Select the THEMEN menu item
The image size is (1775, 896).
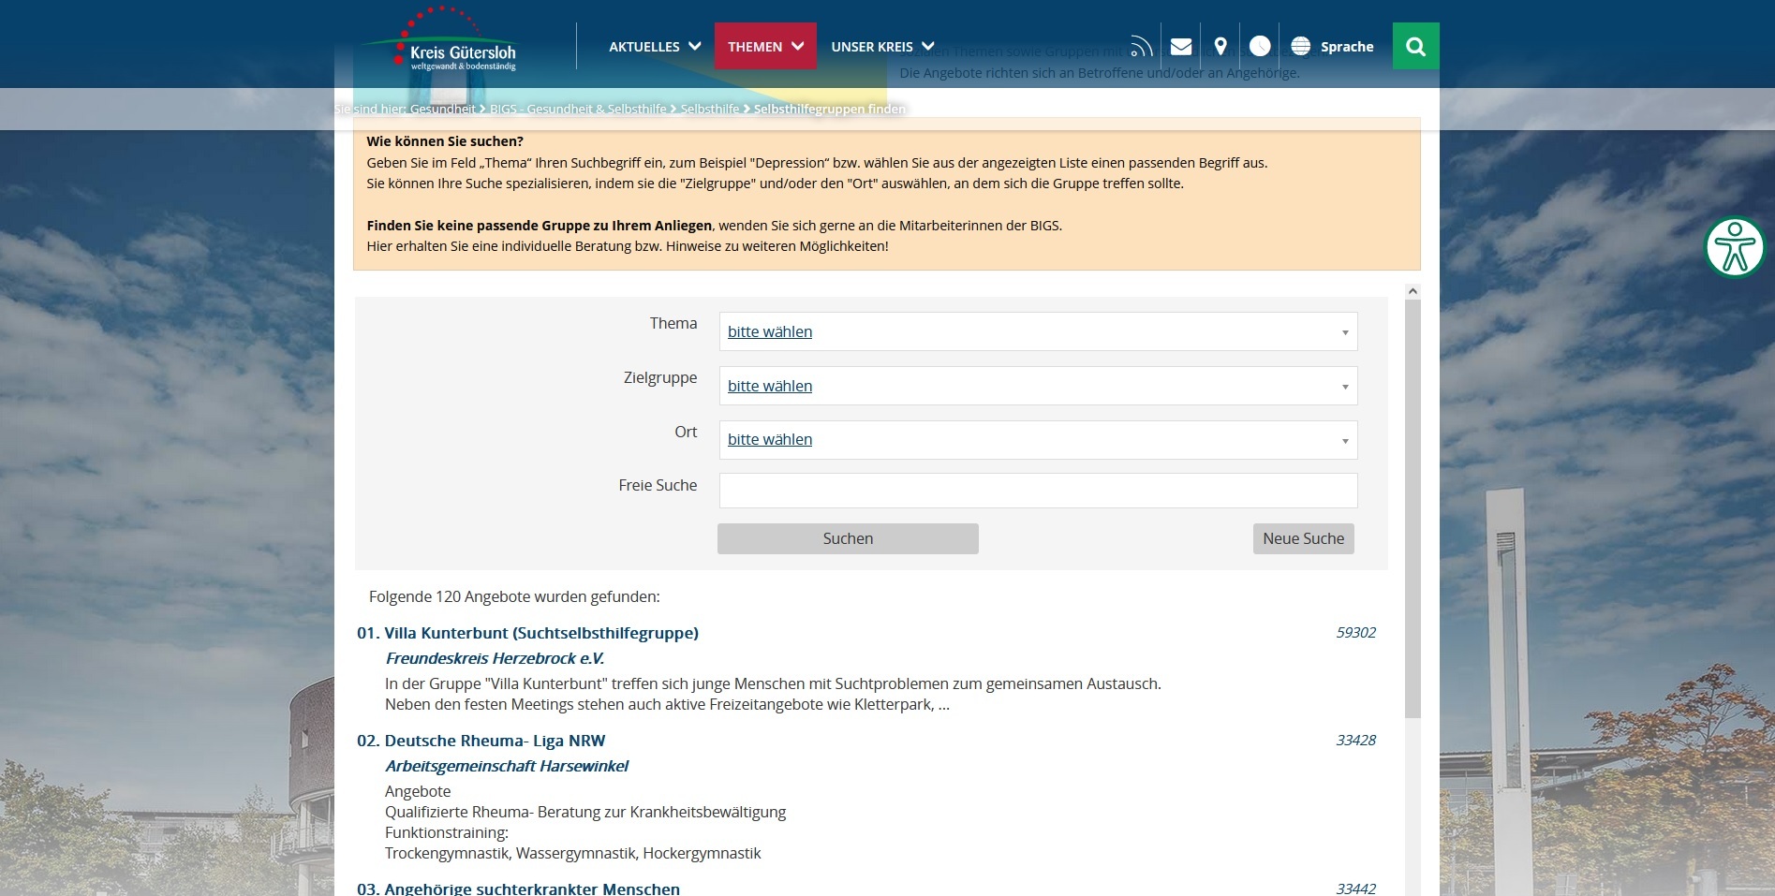[x=757, y=46]
